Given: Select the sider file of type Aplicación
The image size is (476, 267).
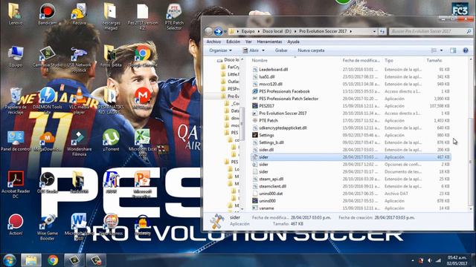Looking at the screenshot, I should click(x=350, y=157).
